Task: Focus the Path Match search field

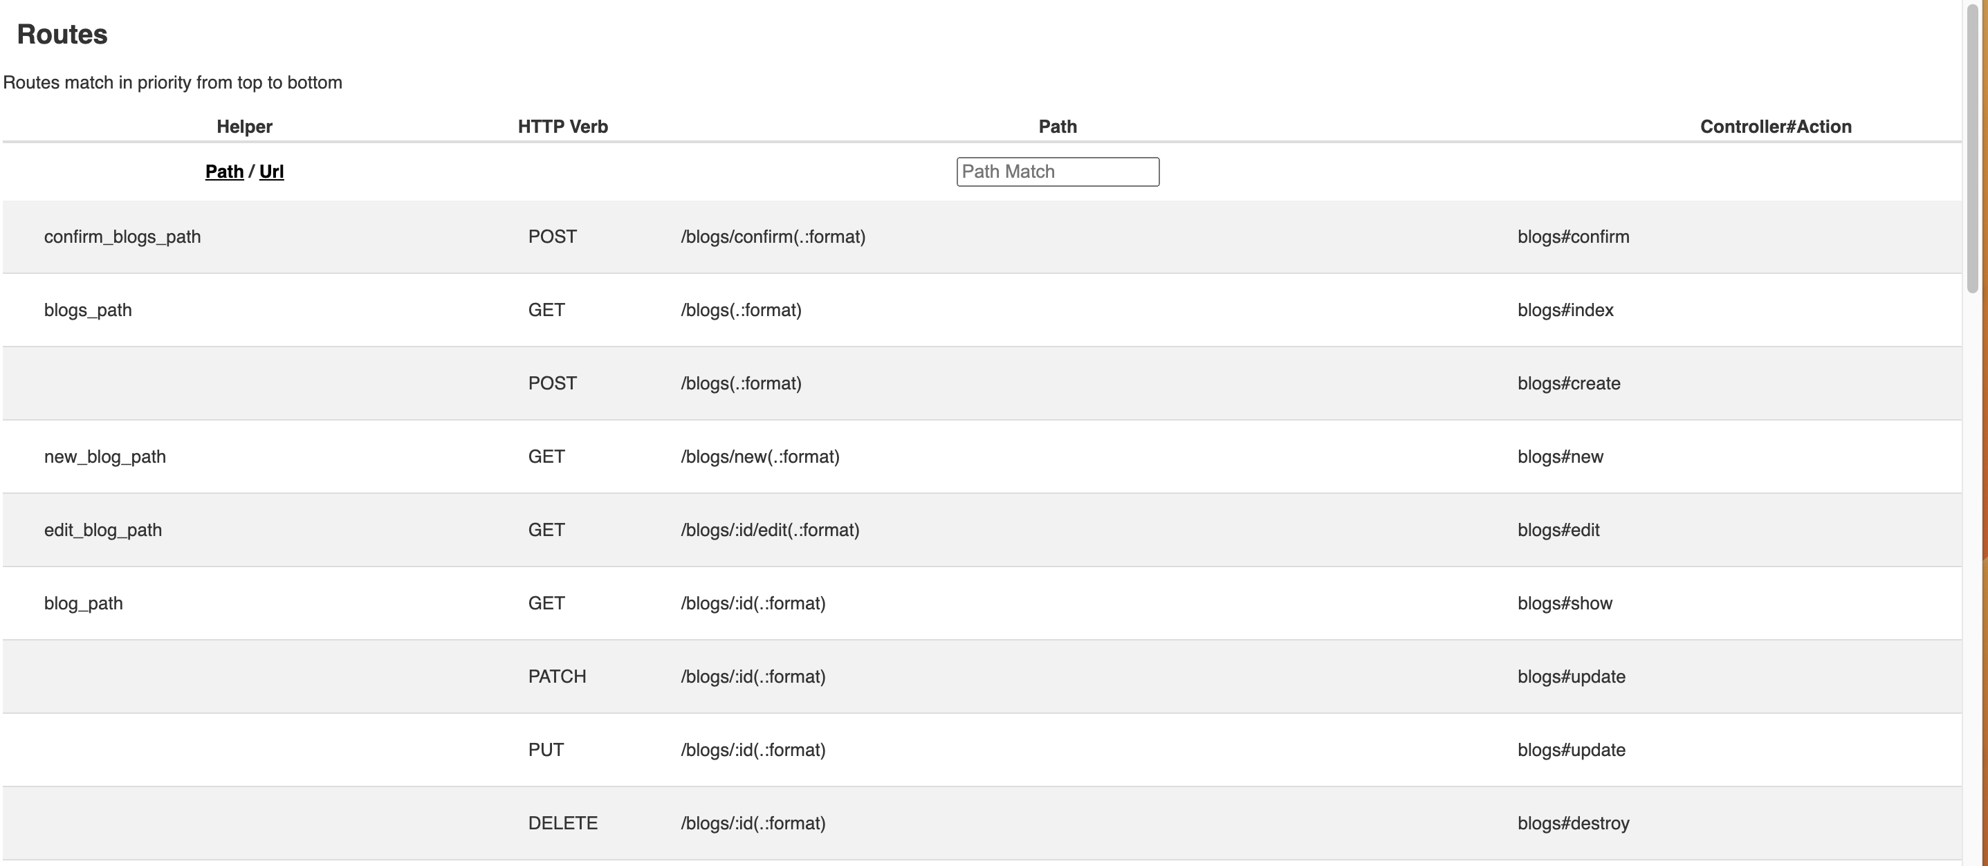Action: click(x=1057, y=172)
